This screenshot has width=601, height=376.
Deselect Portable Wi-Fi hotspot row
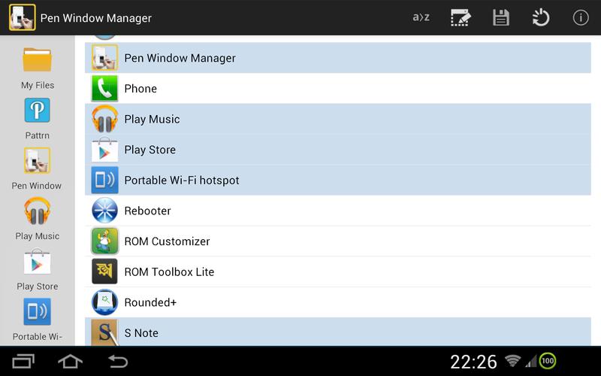pyautogui.click(x=338, y=180)
